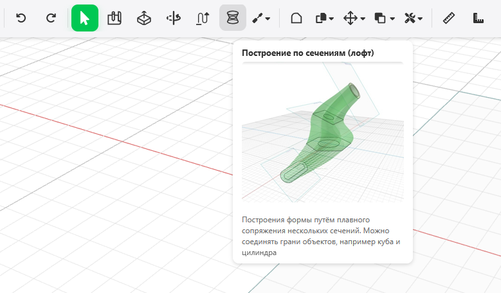Pick the Revolve around axis tool
The width and height of the screenshot is (501, 293).
(174, 18)
